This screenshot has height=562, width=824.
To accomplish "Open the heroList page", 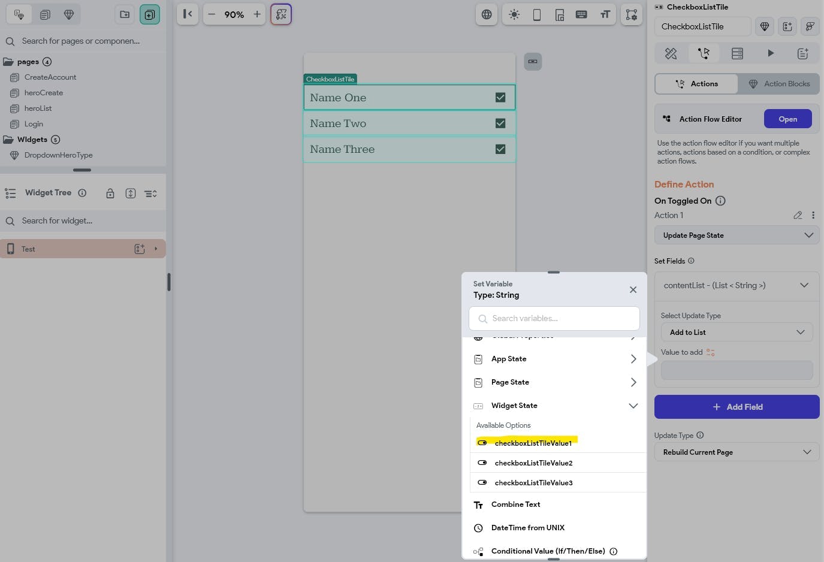I will tap(38, 108).
